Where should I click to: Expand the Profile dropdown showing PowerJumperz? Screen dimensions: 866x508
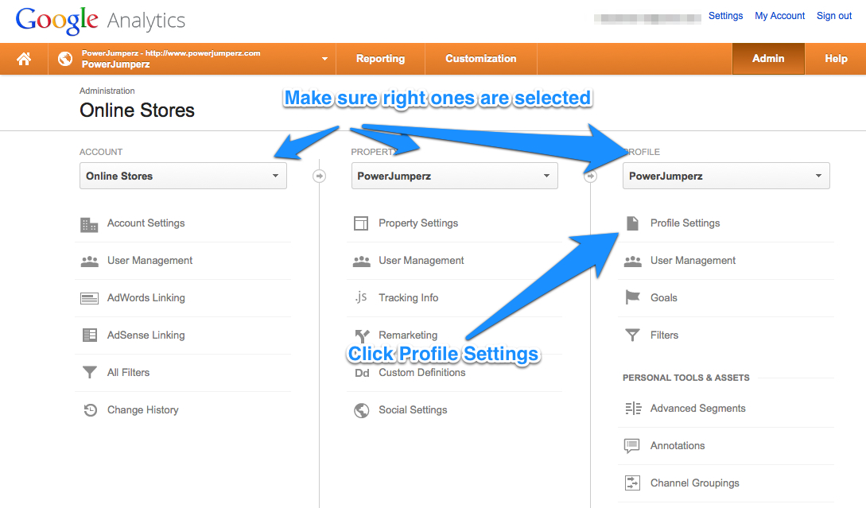[726, 176]
